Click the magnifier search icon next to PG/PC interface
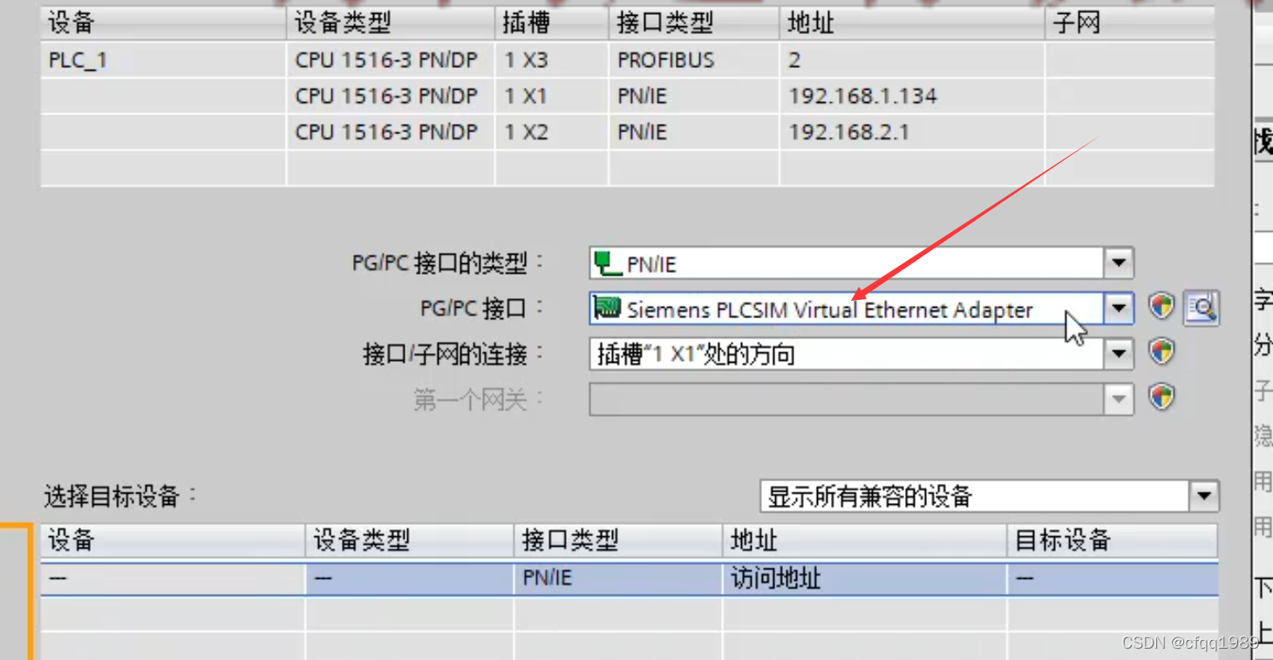The height and width of the screenshot is (660, 1273). pos(1202,308)
